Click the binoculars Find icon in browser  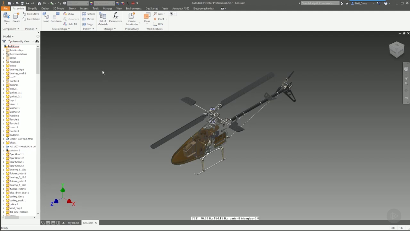37,41
